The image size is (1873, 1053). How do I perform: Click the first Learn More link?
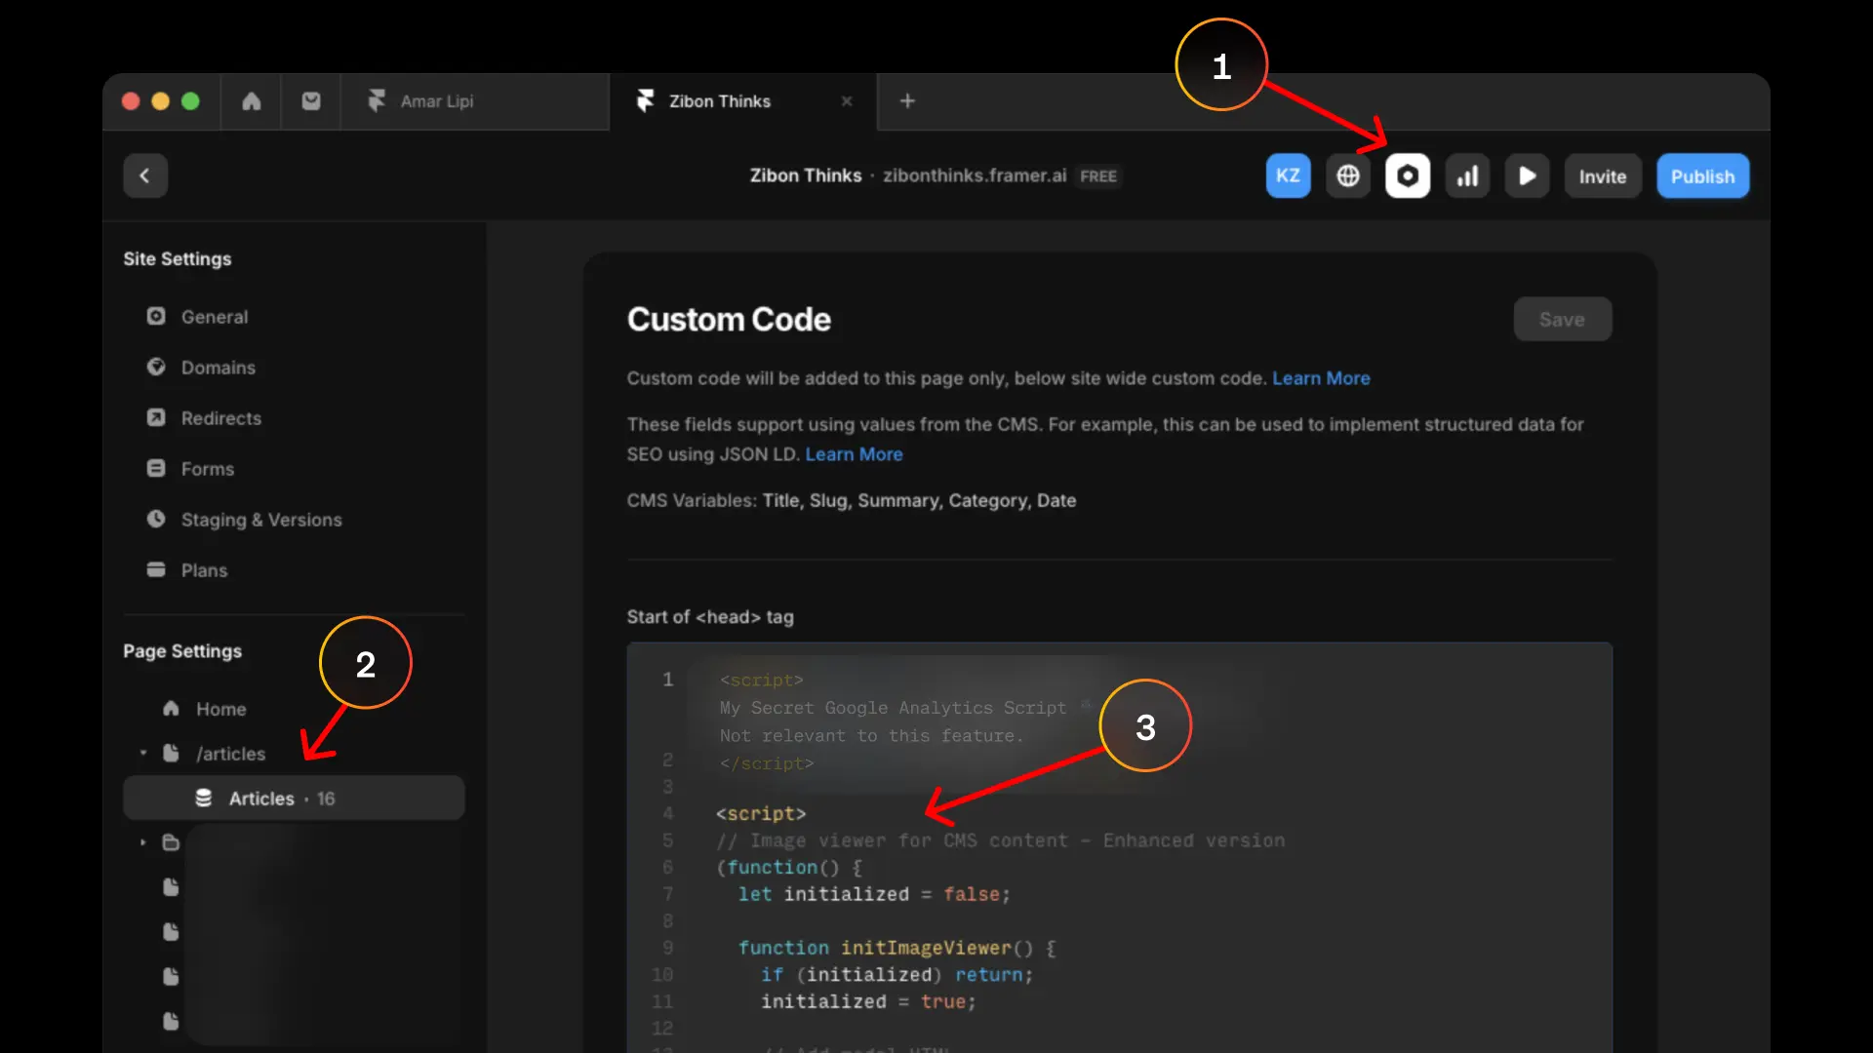pyautogui.click(x=1321, y=378)
